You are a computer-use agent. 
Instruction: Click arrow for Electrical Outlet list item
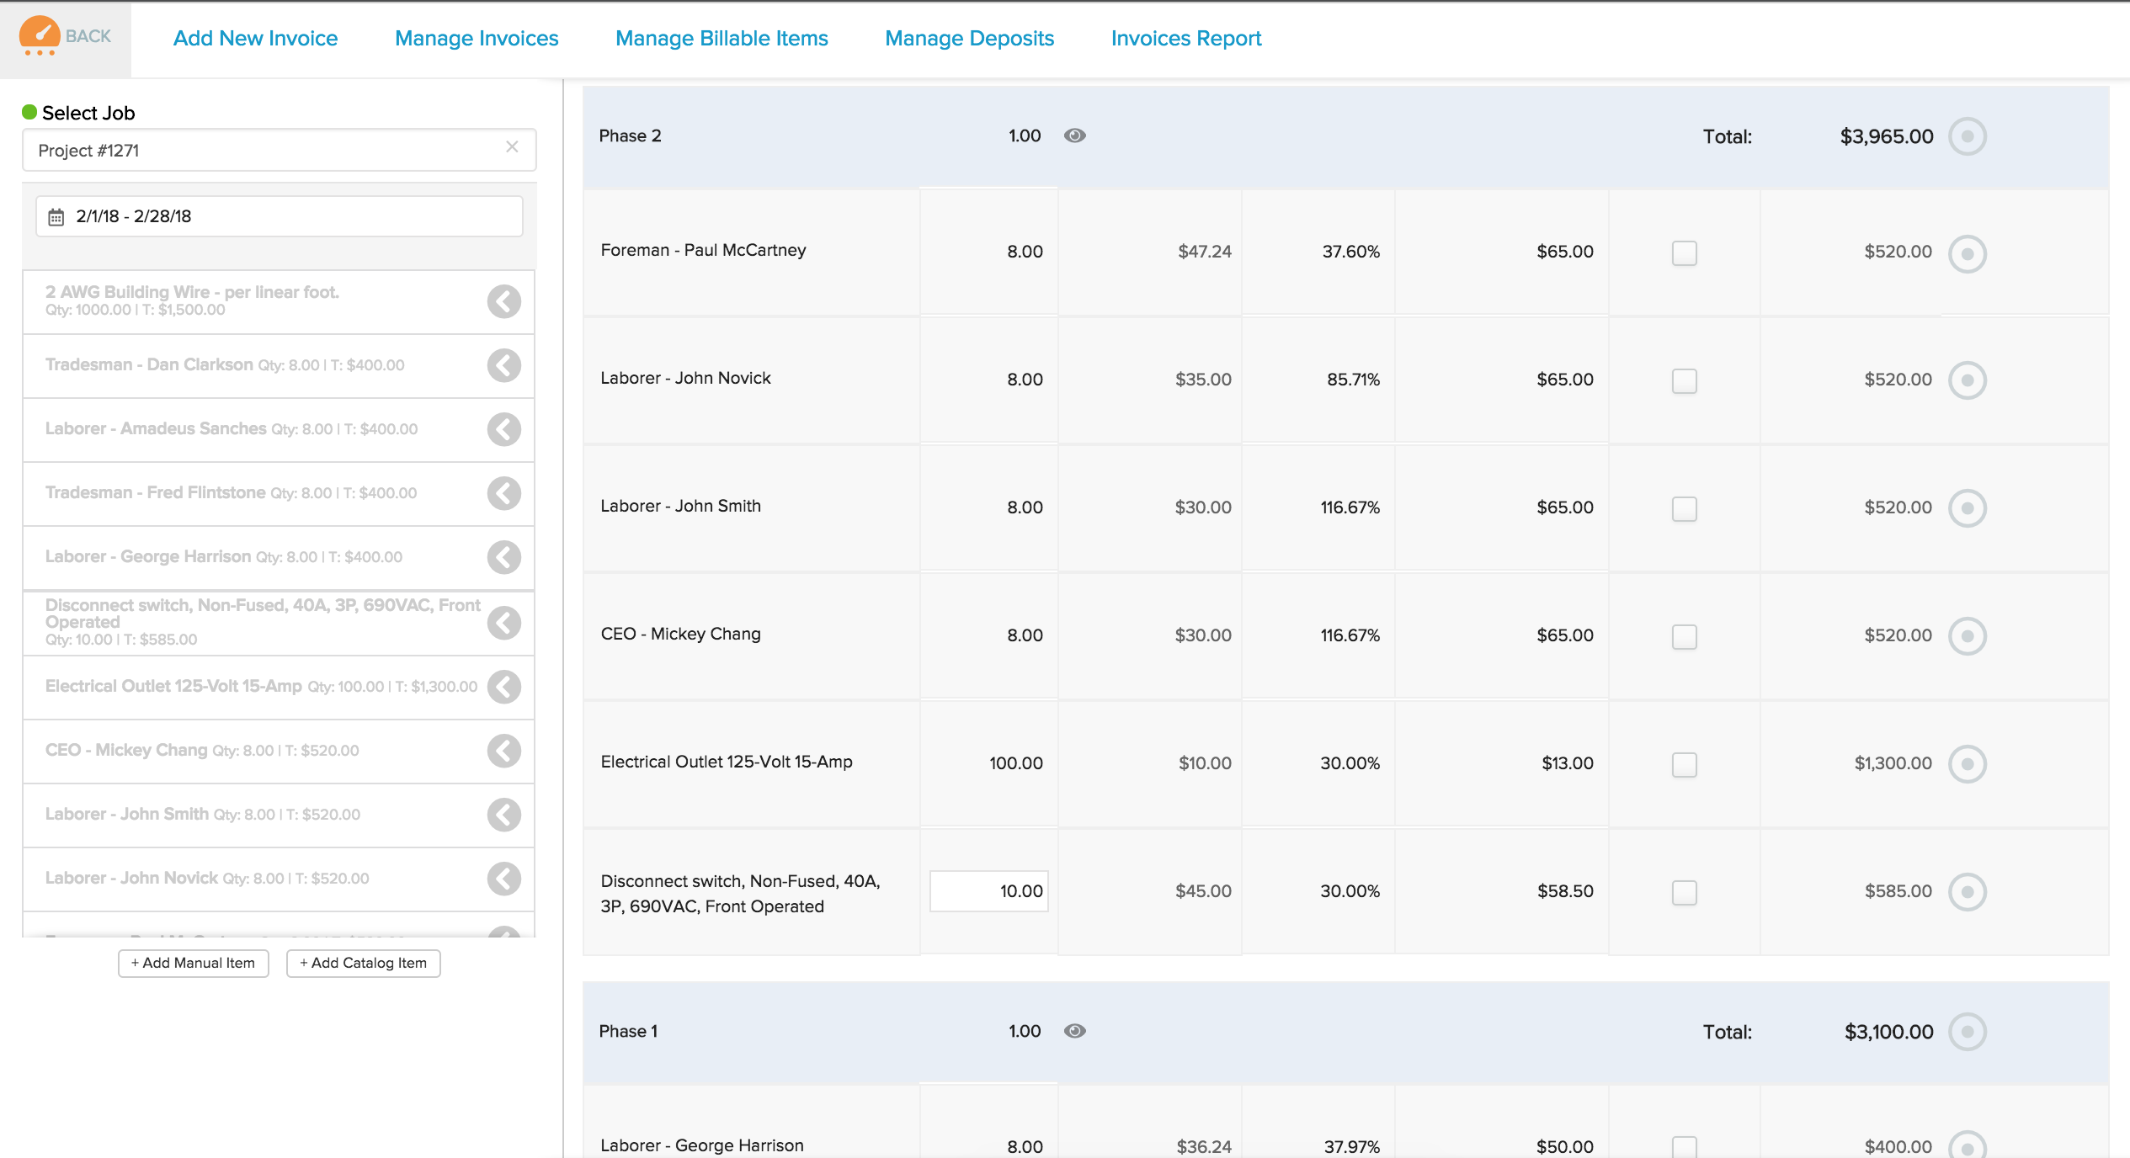point(504,687)
